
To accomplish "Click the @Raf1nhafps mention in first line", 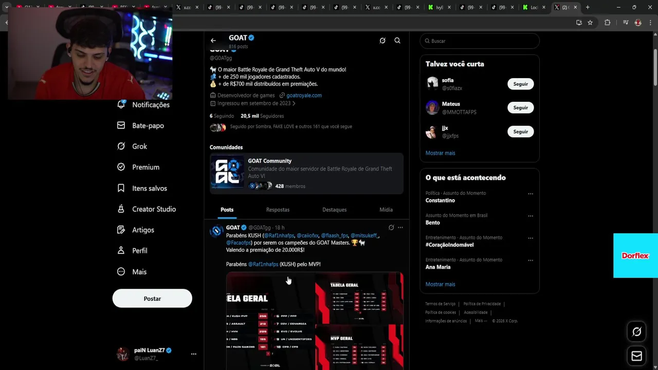I will pos(279,235).
